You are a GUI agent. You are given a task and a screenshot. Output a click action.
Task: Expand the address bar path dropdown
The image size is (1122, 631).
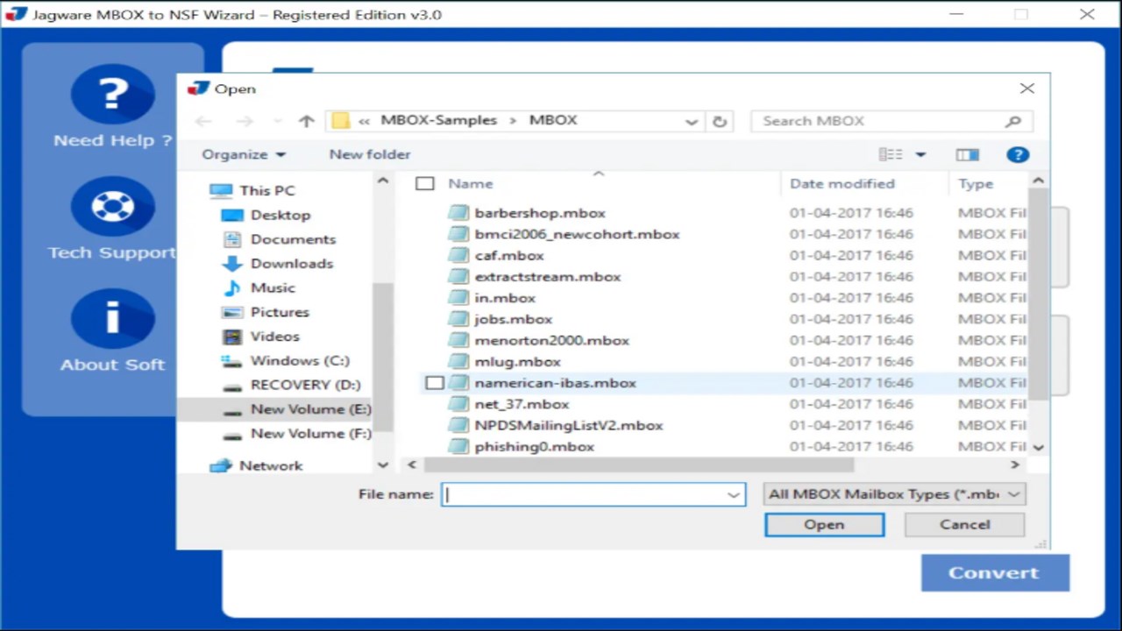pos(692,121)
